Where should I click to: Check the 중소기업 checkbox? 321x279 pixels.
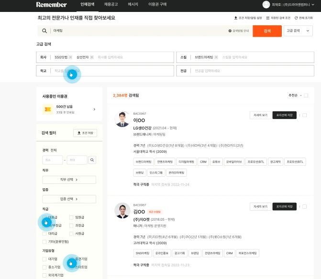(x=44, y=267)
